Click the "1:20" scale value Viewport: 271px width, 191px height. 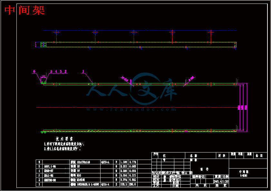tap(226, 181)
